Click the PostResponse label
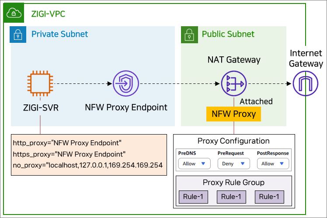The image size is (327, 218). (273, 153)
